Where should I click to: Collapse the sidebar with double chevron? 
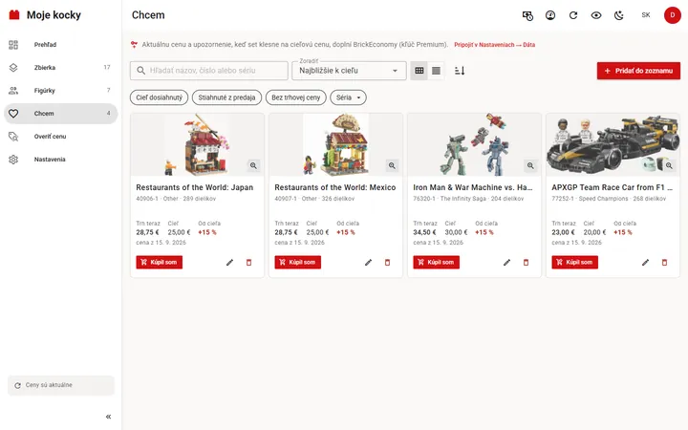point(108,417)
